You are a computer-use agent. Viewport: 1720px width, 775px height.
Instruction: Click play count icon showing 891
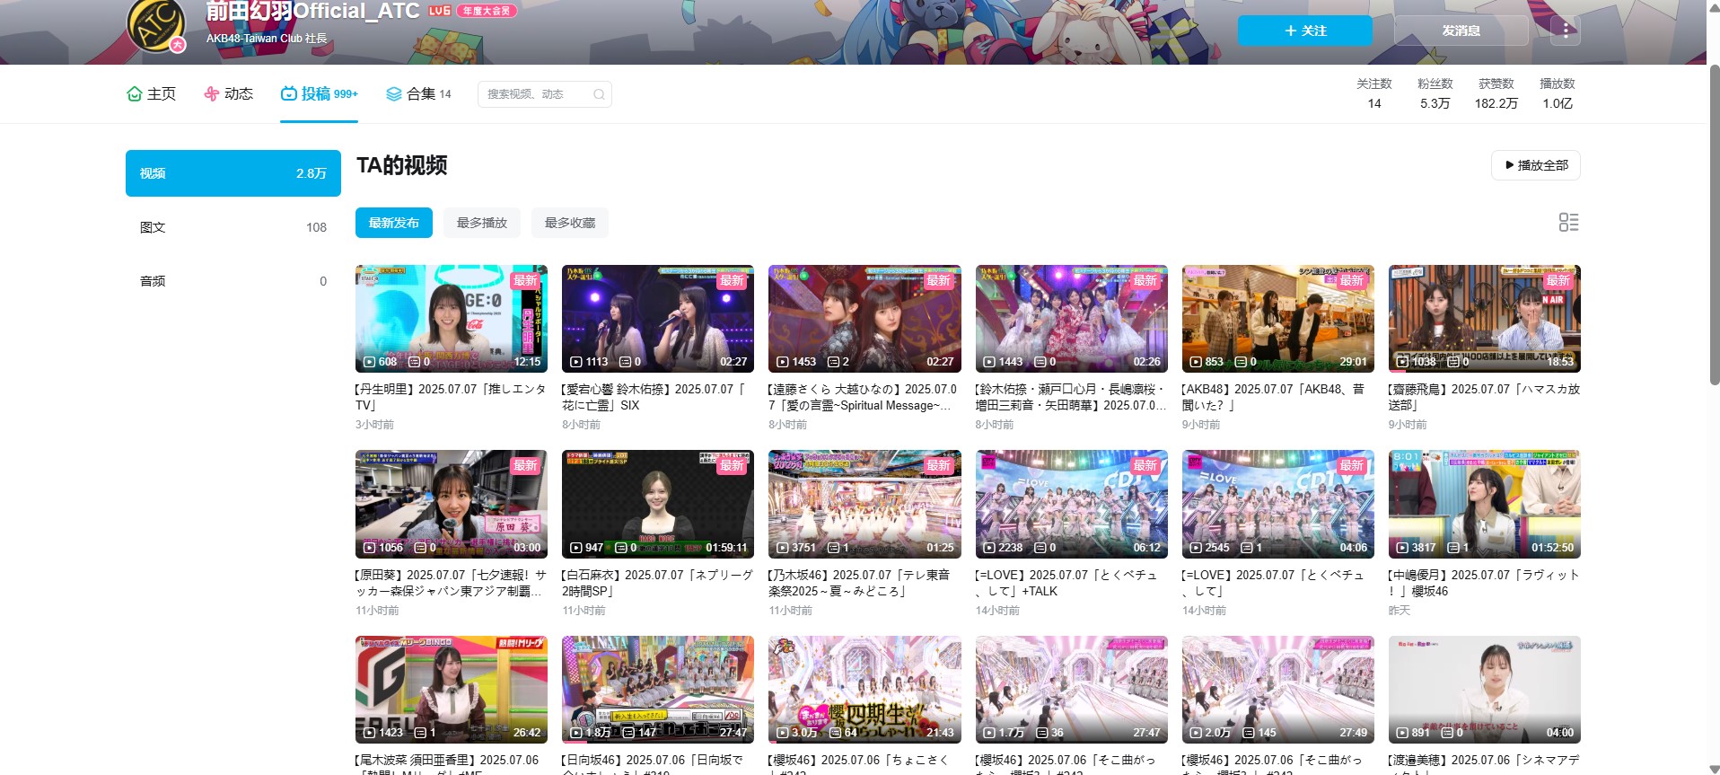(1402, 733)
